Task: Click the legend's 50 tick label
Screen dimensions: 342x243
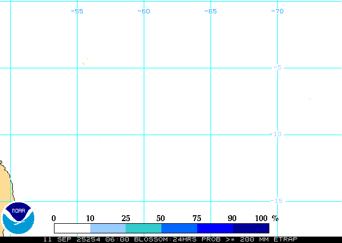Action: (161, 218)
